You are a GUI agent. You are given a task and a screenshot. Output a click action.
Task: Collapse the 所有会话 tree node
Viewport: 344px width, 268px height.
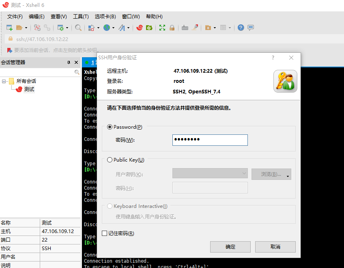(x=4, y=82)
